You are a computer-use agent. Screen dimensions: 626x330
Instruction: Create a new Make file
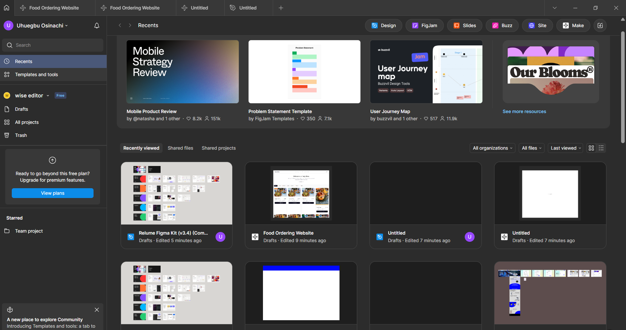tap(573, 25)
